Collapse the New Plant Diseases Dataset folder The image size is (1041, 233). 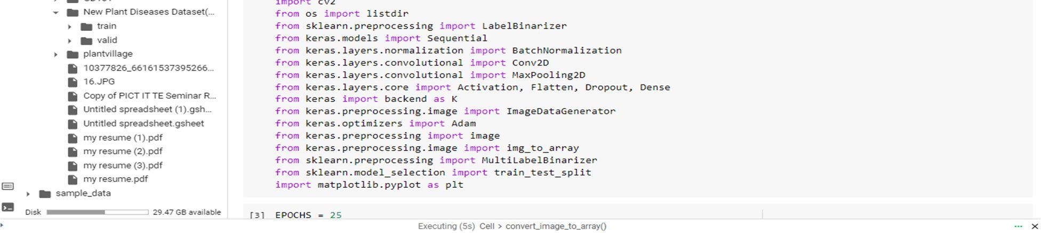(x=55, y=12)
